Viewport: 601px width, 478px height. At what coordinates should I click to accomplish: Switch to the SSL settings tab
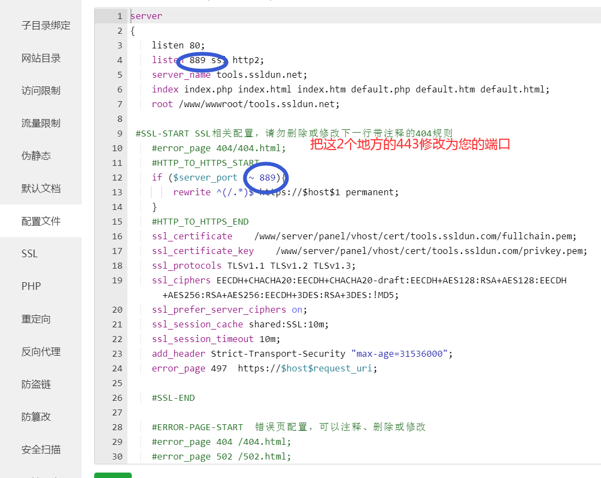(x=29, y=253)
